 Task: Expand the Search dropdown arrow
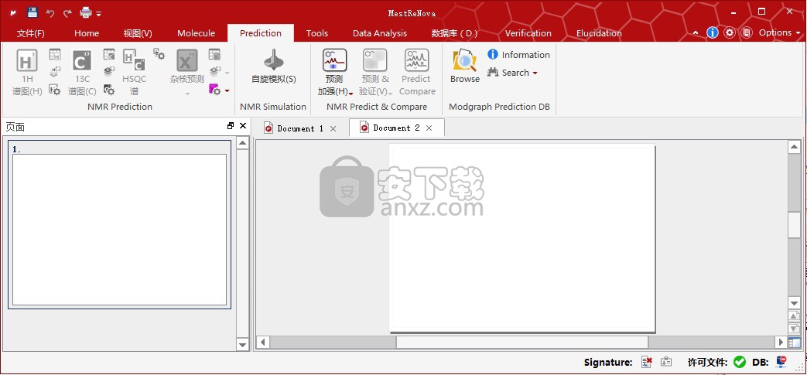point(535,73)
